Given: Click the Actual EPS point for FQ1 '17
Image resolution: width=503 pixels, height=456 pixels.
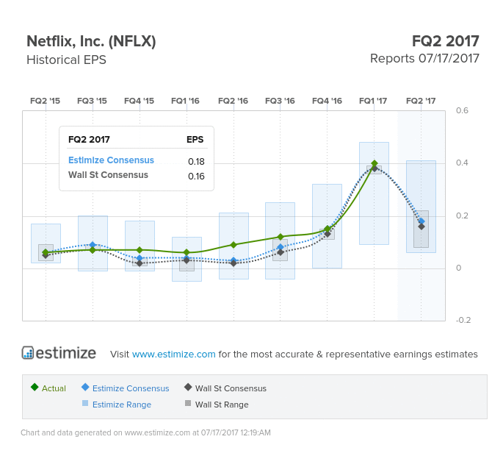Looking at the screenshot, I should tap(374, 163).
